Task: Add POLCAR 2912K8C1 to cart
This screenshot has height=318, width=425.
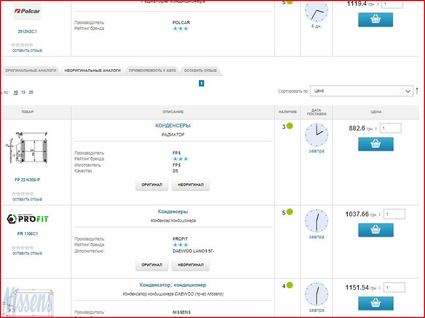Action: (x=375, y=19)
